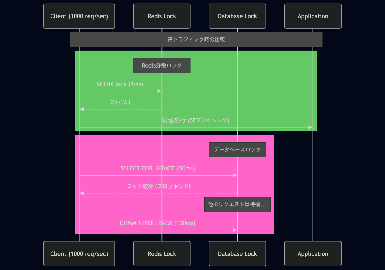Click the bottom Application participant box
This screenshot has width=385, height=270.
click(x=313, y=253)
